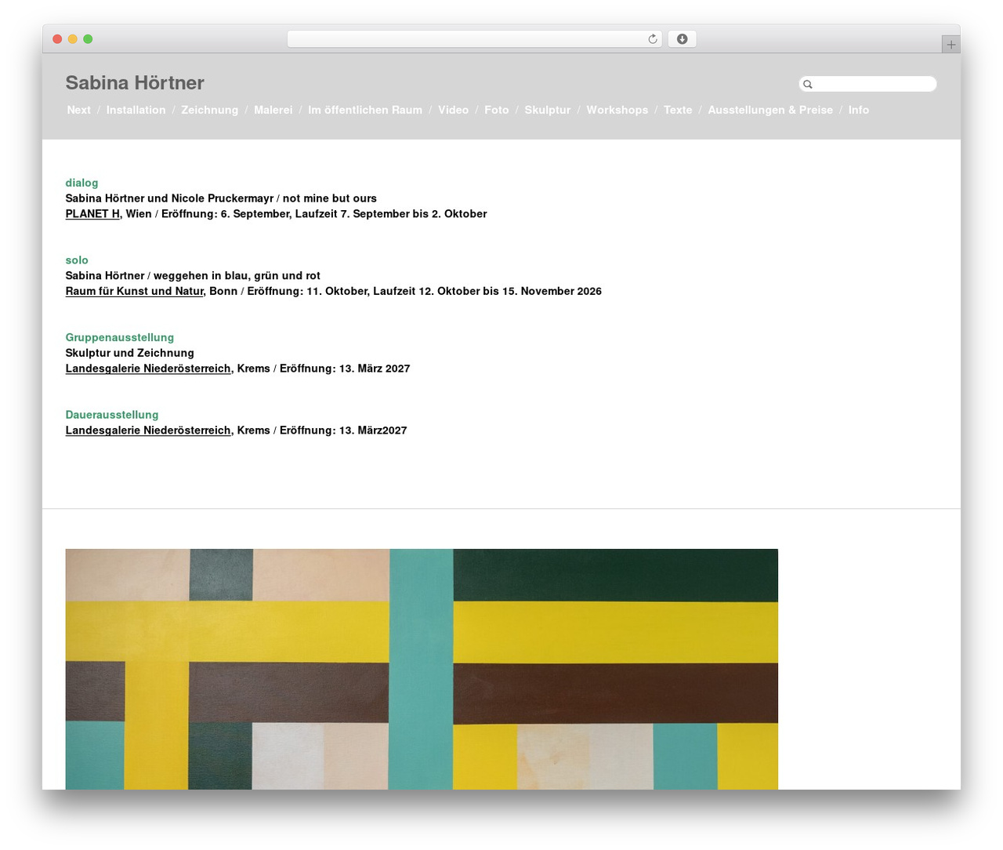This screenshot has height=850, width=1003.
Task: Open the Sabina Hörtner site title
Action: [135, 82]
